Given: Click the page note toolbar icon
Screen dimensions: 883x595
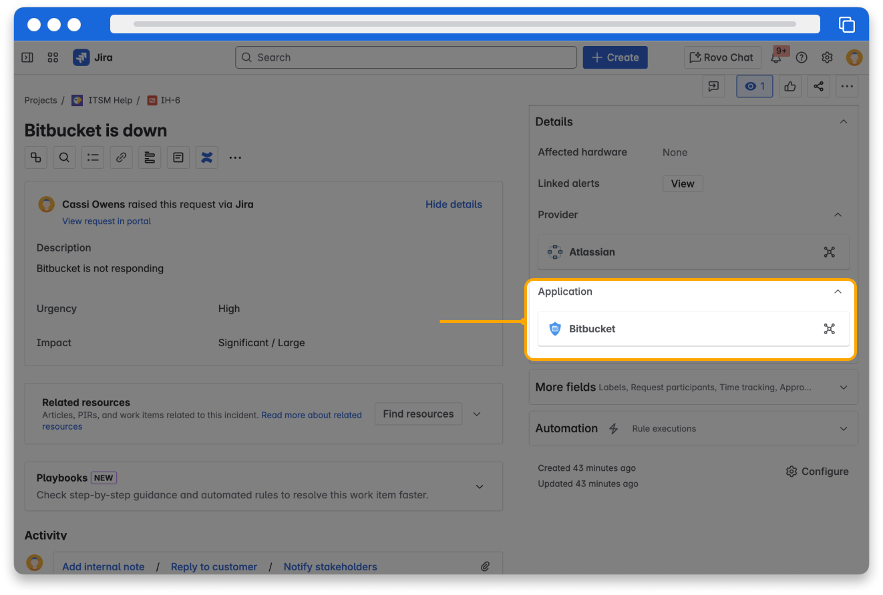Looking at the screenshot, I should point(178,157).
